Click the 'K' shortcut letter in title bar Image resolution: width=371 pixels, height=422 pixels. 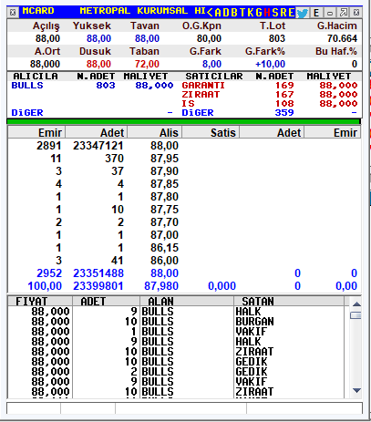coord(251,13)
